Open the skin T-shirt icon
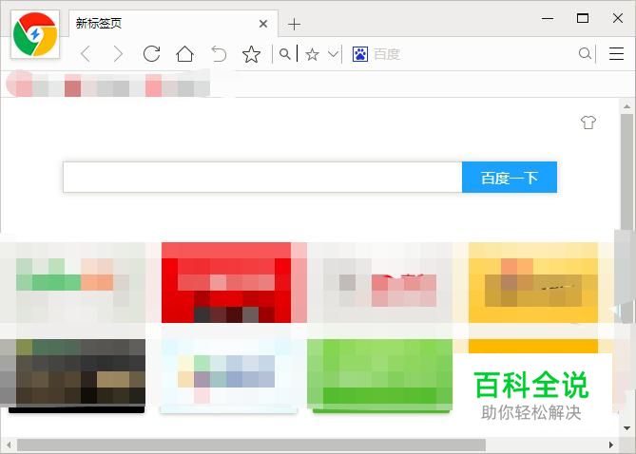This screenshot has width=636, height=454. coord(588,122)
